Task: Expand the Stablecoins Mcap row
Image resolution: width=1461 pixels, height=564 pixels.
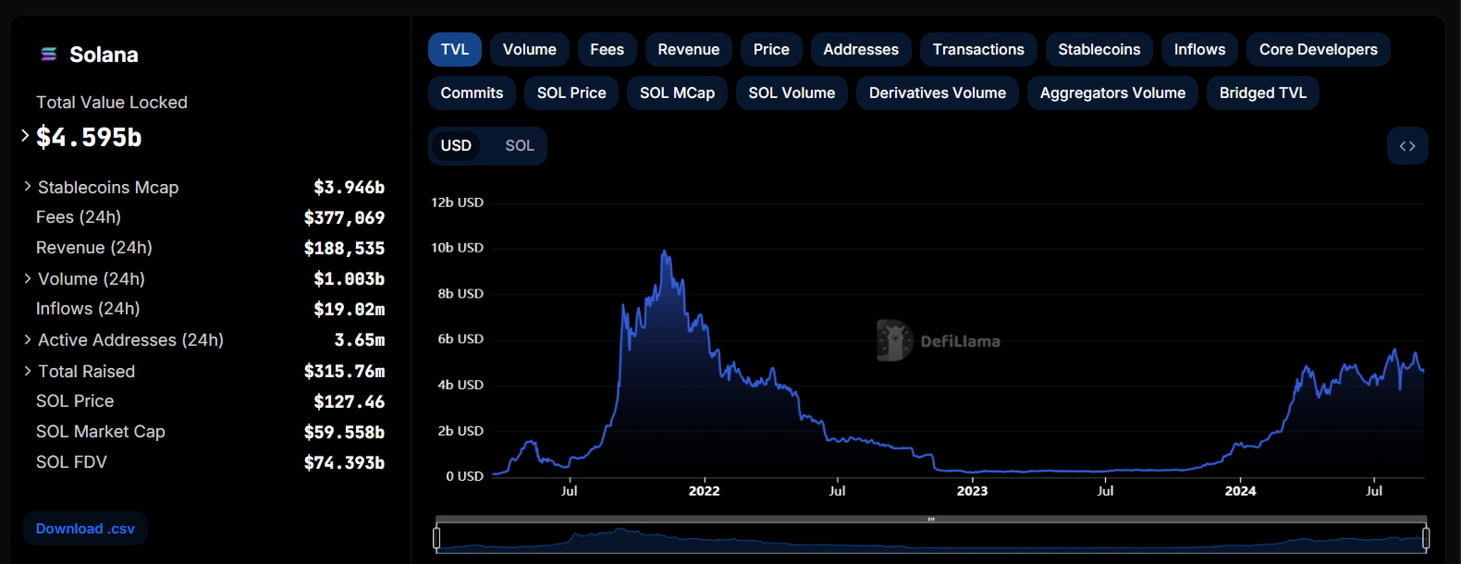Action: point(28,187)
